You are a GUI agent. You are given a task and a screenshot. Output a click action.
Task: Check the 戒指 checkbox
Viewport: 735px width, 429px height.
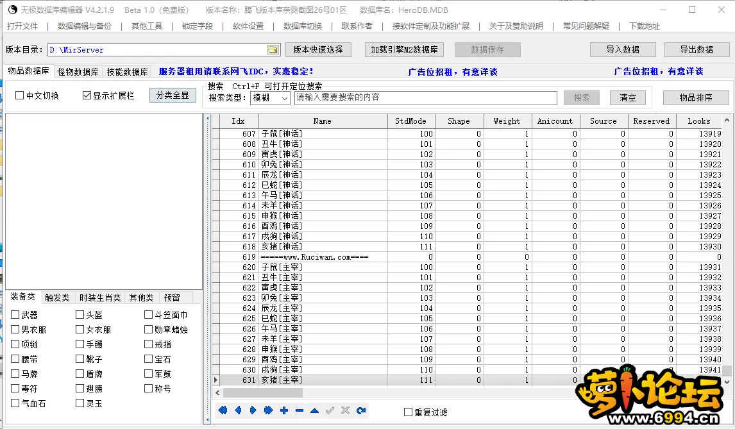coord(149,344)
